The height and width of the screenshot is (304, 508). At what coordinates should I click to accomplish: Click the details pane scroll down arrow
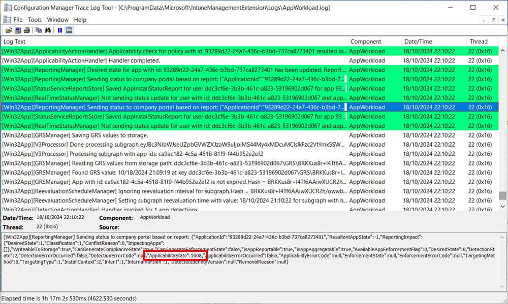coord(502,287)
